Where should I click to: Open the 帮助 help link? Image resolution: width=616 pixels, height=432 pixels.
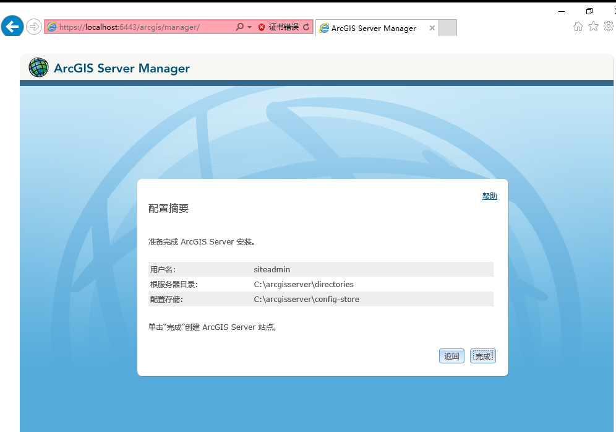click(x=489, y=196)
